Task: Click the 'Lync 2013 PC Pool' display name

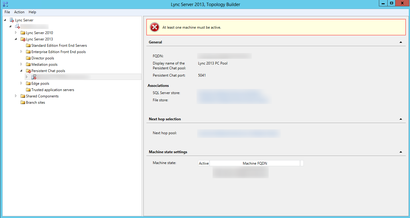Action: coord(213,63)
